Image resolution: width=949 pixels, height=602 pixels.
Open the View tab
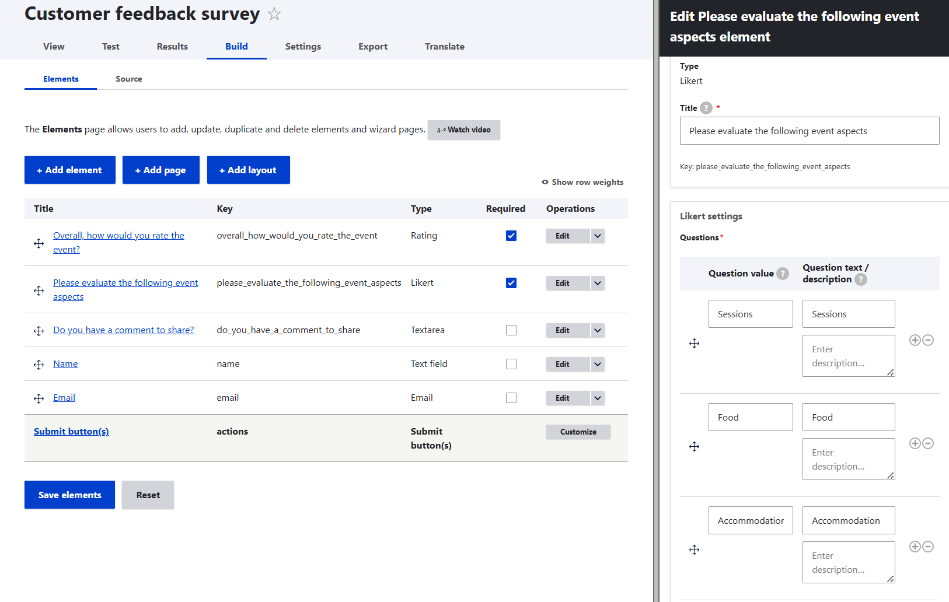54,47
